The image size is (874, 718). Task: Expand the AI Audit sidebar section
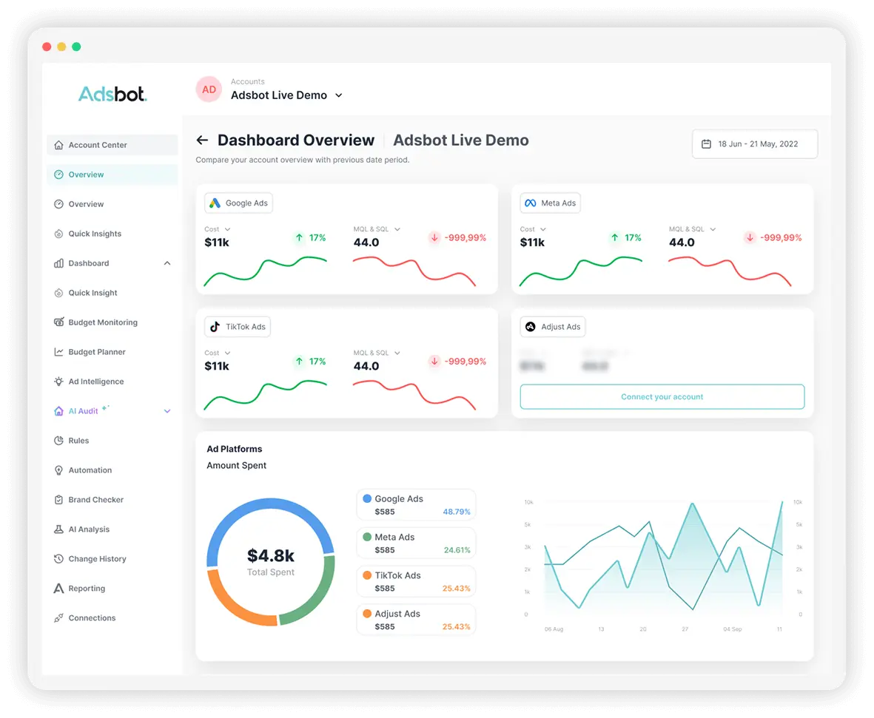click(167, 411)
